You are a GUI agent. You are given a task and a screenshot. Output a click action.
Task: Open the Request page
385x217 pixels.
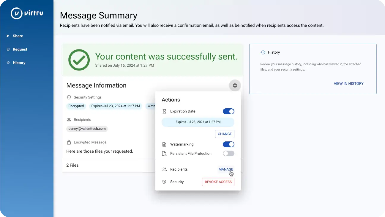click(20, 49)
